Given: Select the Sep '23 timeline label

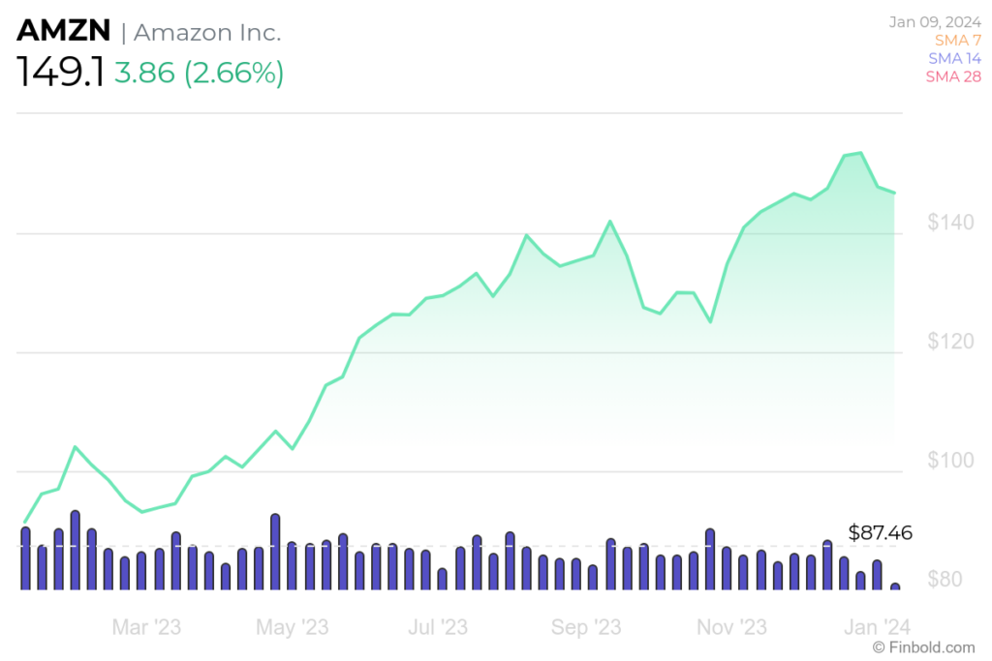Looking at the screenshot, I should point(586,627).
